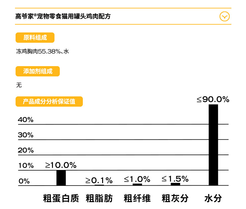Click the 粗蛋白质 axis label

(x=61, y=198)
